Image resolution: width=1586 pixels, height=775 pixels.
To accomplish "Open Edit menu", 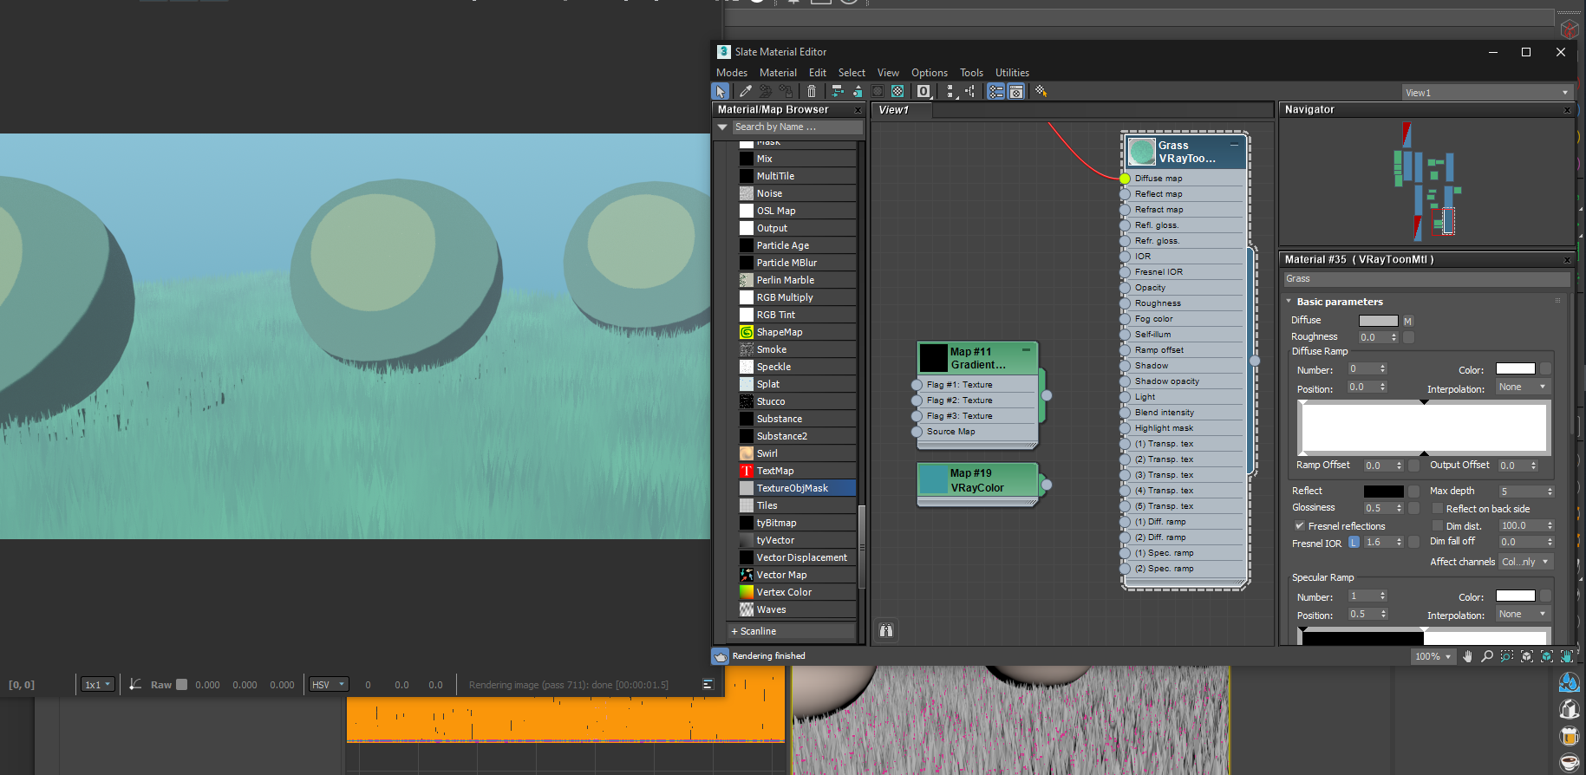I will pos(818,73).
